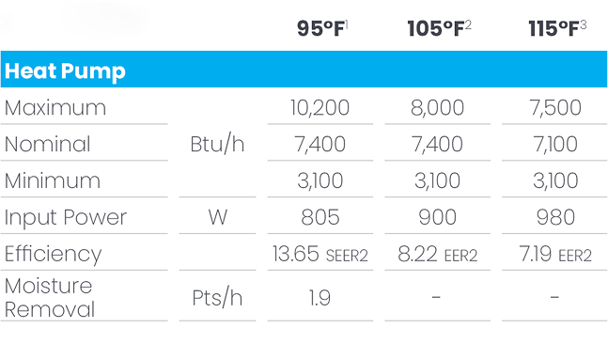Click the 7.19 EER2 efficiency value
The image size is (608, 344).
pyautogui.click(x=555, y=254)
